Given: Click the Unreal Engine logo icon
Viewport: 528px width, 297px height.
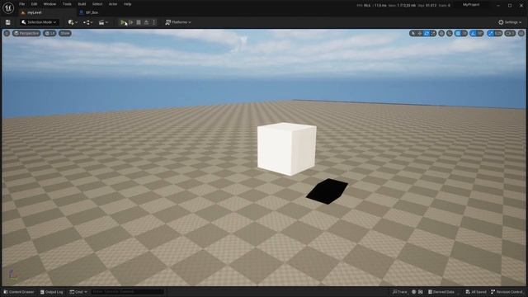Looking at the screenshot, I should pos(8,7).
